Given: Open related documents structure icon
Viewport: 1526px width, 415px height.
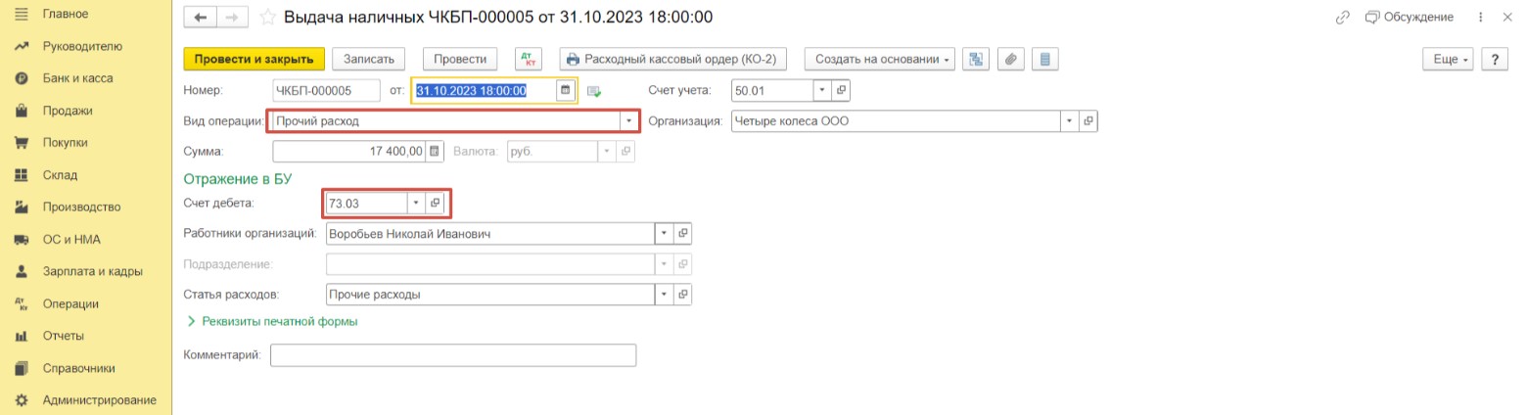Looking at the screenshot, I should (x=976, y=59).
